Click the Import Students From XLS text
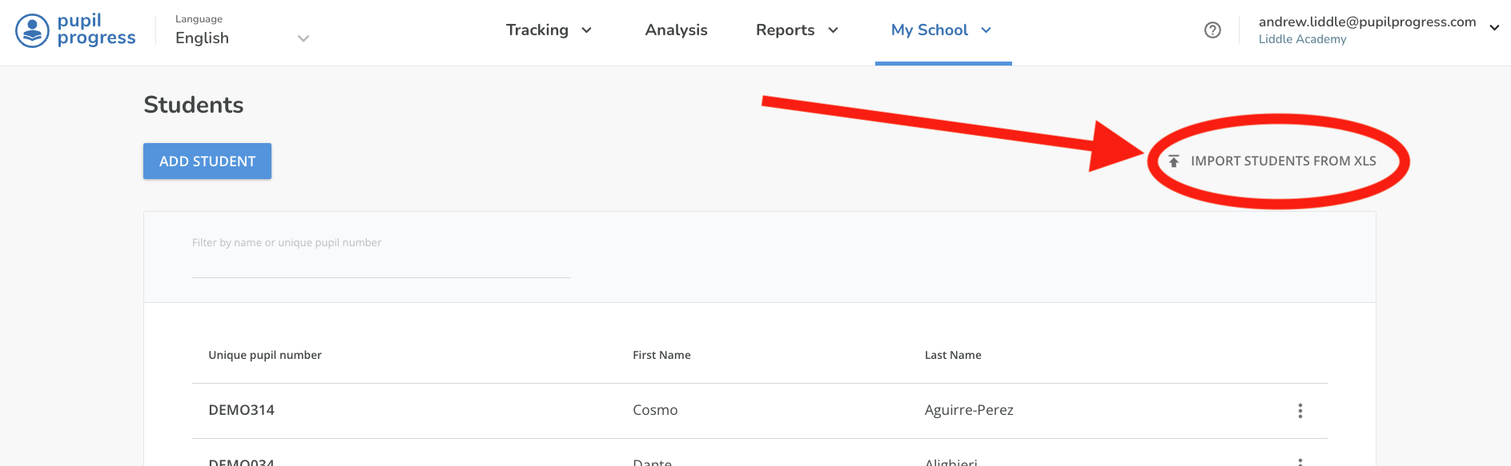 1283,161
